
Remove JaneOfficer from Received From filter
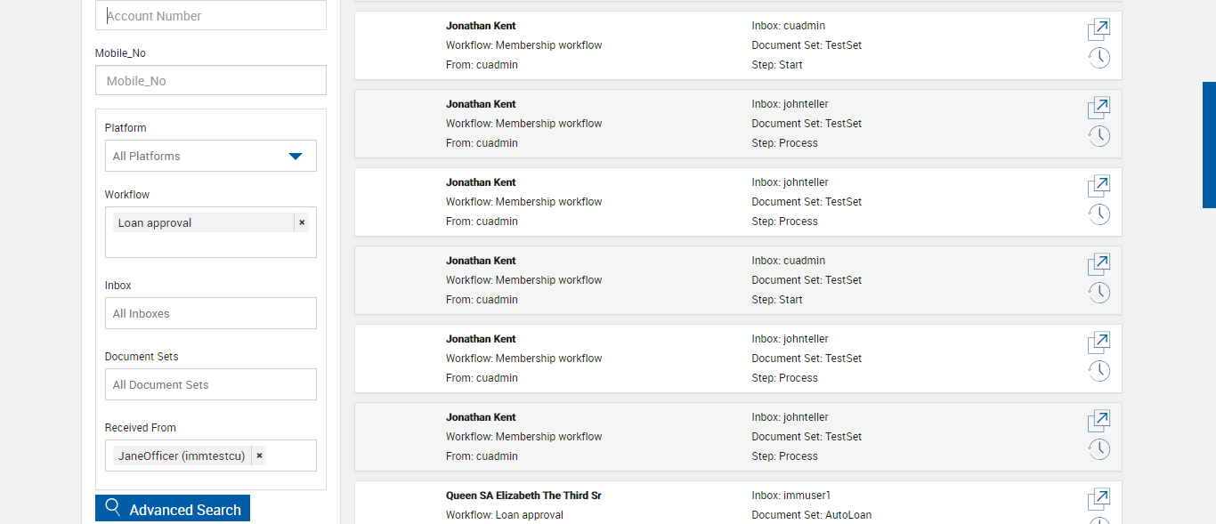(x=259, y=455)
